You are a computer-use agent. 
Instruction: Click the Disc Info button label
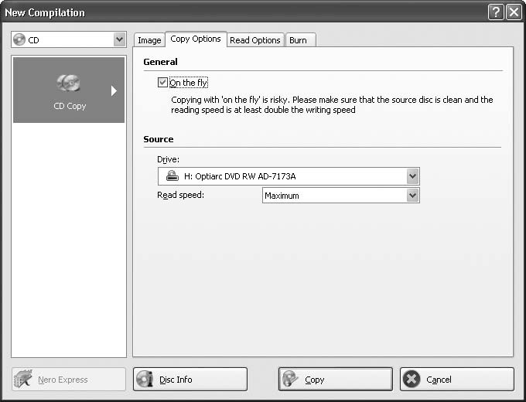coord(176,380)
